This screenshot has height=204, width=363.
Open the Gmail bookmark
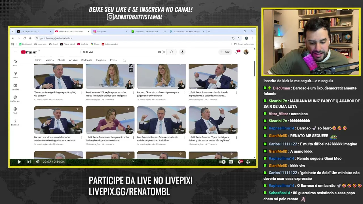point(53,44)
